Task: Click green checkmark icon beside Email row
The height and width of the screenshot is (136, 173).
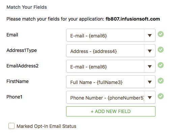Action: click(161, 34)
